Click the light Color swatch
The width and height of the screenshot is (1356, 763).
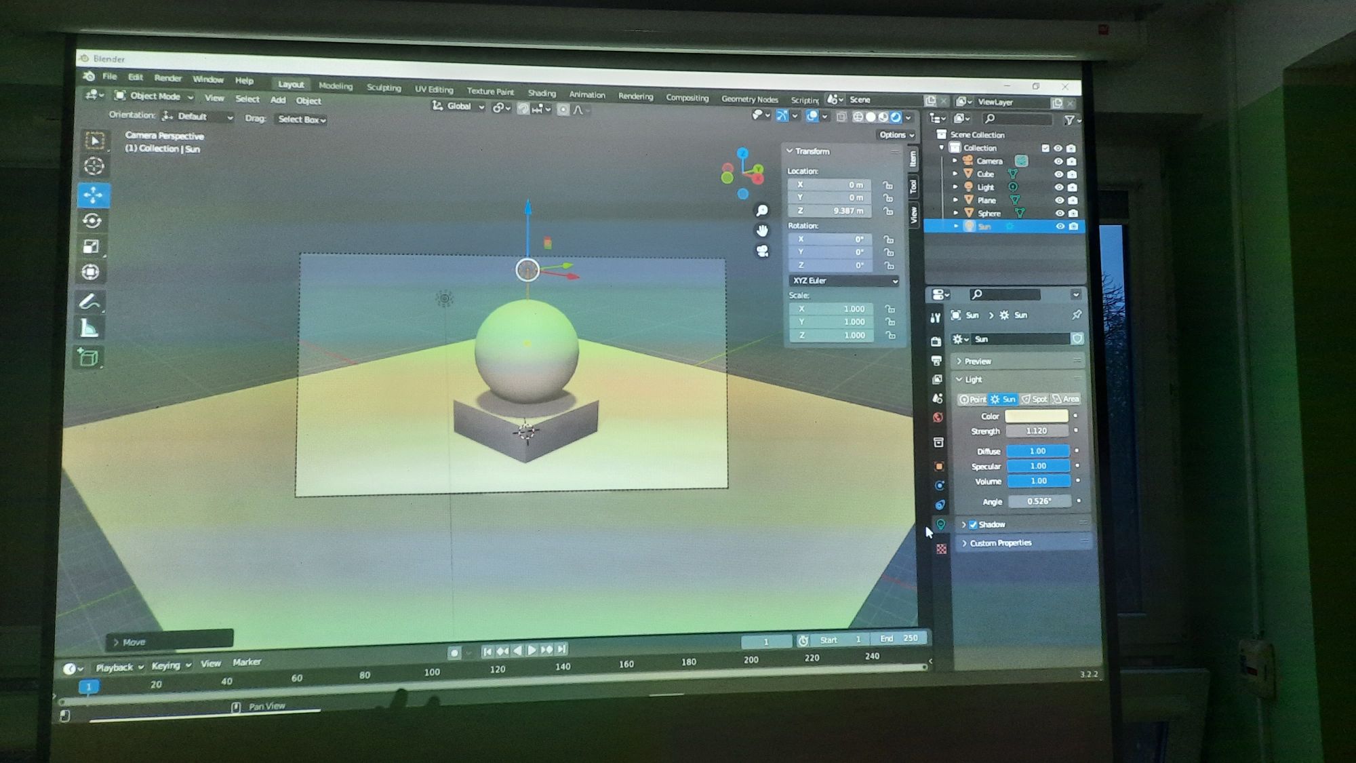(x=1037, y=416)
